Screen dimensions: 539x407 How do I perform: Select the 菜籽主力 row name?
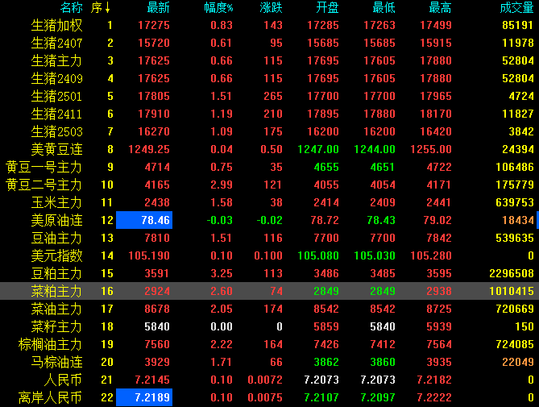pos(56,327)
